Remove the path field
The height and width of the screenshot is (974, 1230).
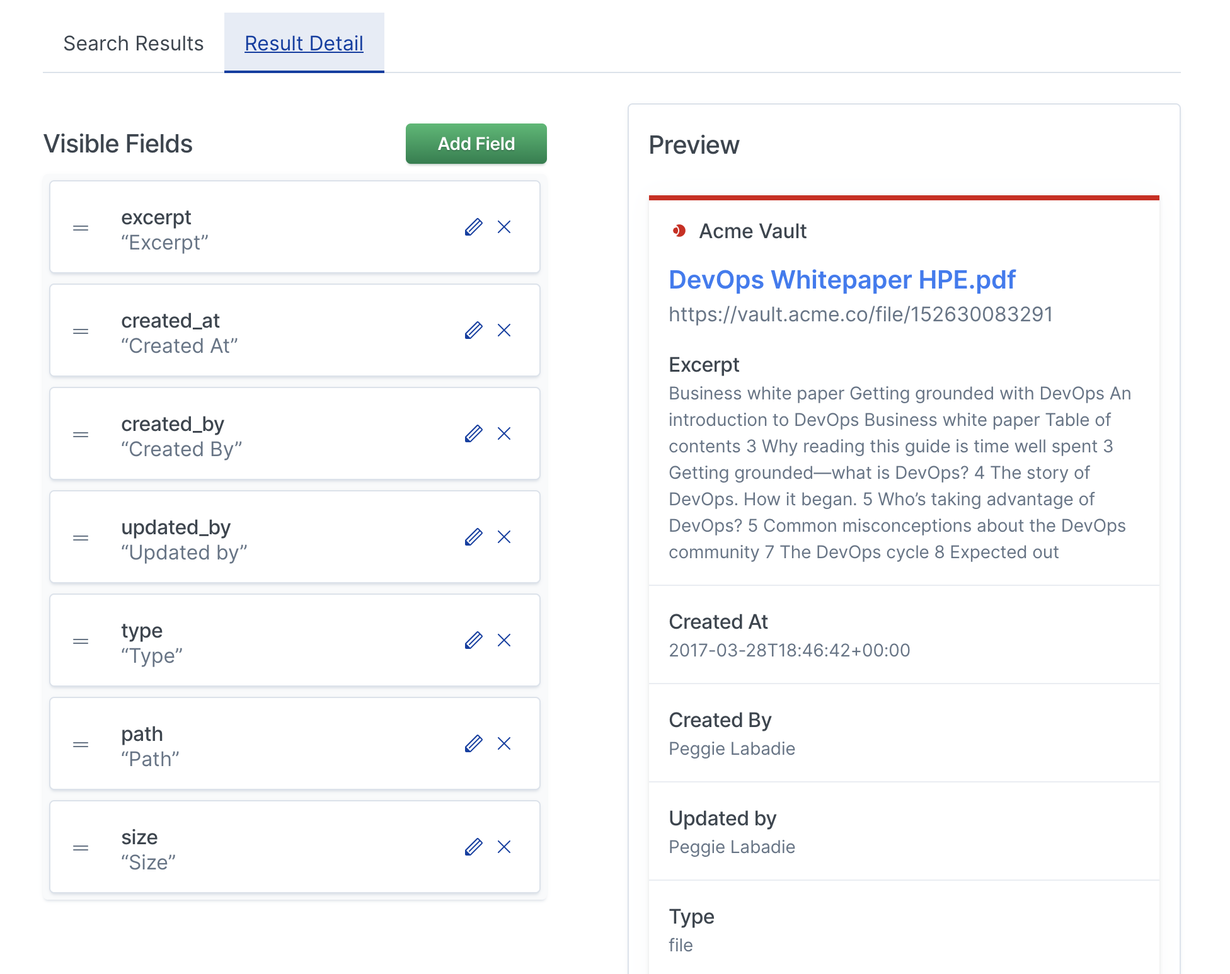click(504, 743)
